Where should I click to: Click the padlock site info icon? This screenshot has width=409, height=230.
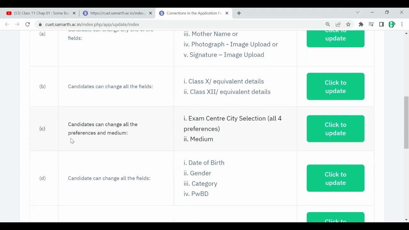[40, 24]
